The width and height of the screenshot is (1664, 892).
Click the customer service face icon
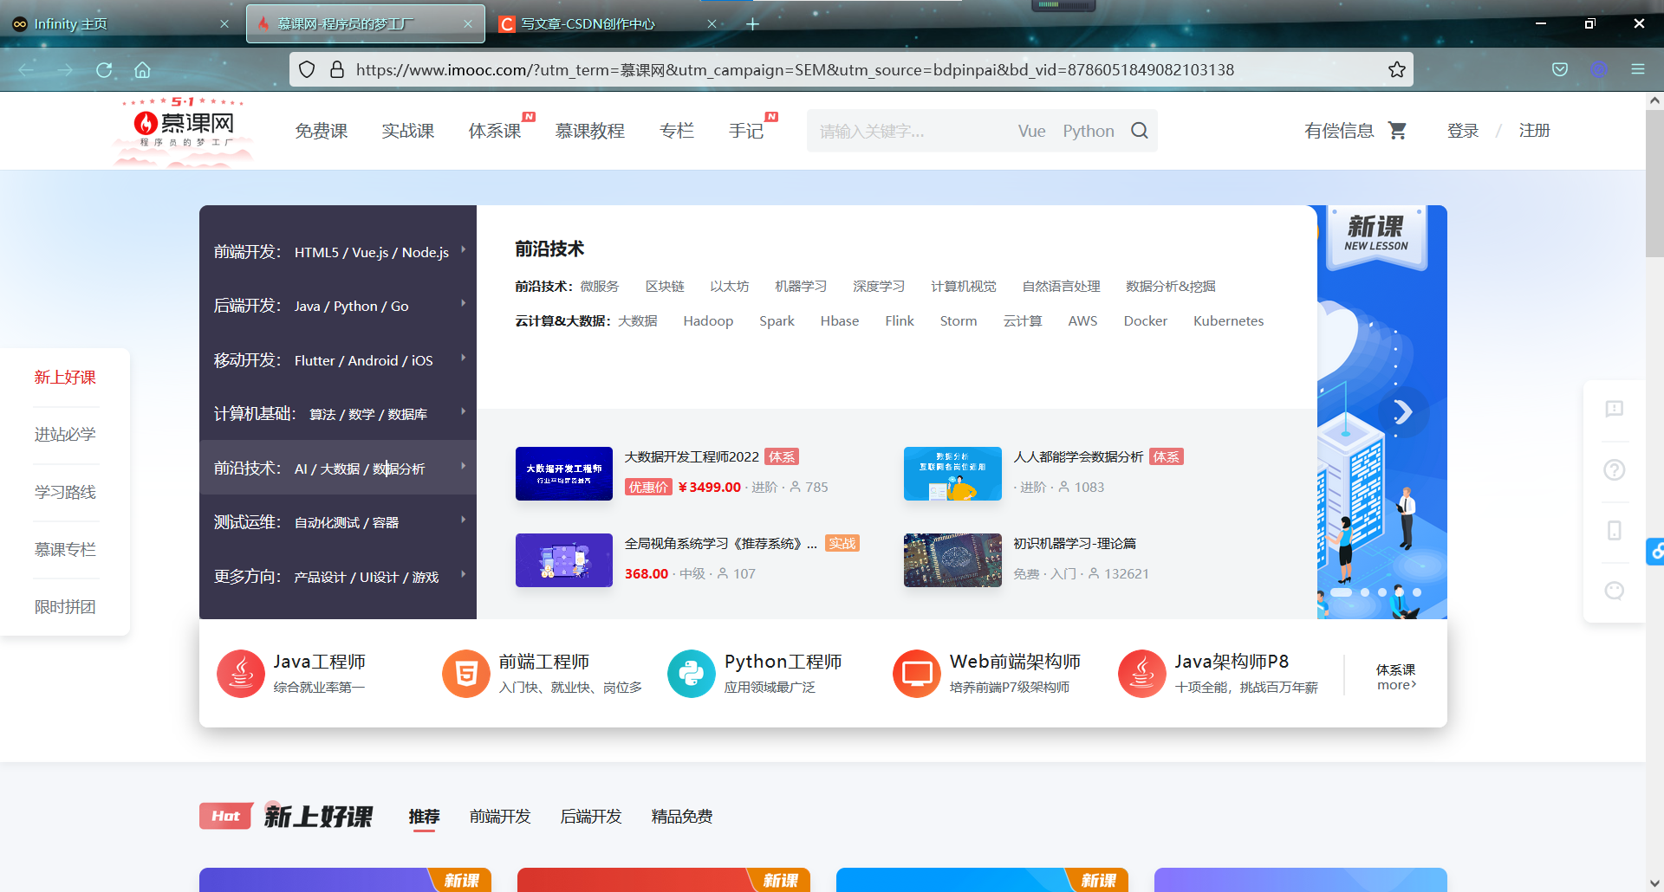1614,591
